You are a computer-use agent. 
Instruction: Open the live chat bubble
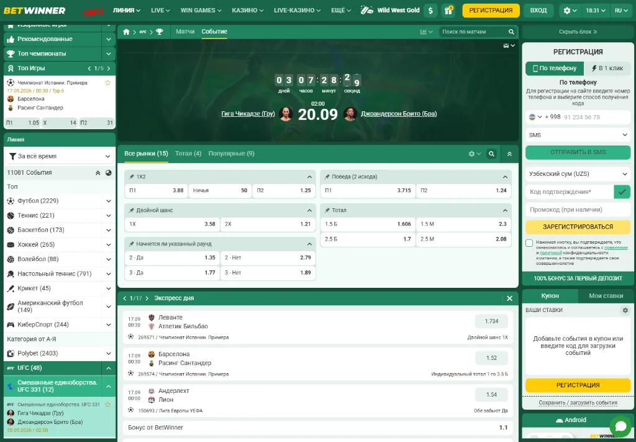pyautogui.click(x=620, y=426)
